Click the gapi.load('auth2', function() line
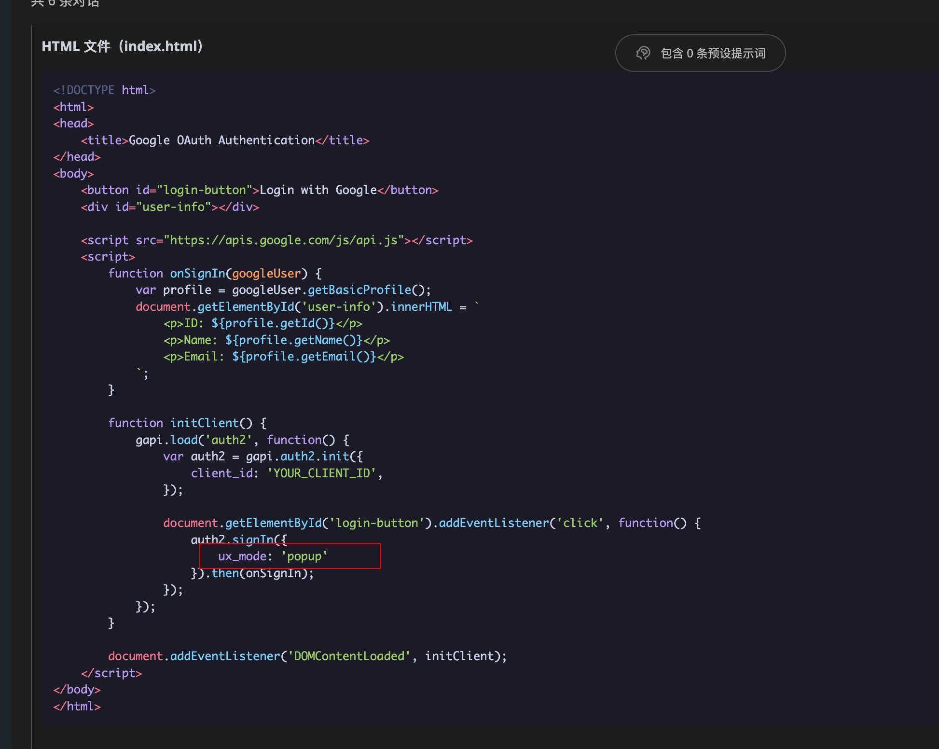939x749 pixels. tap(243, 440)
